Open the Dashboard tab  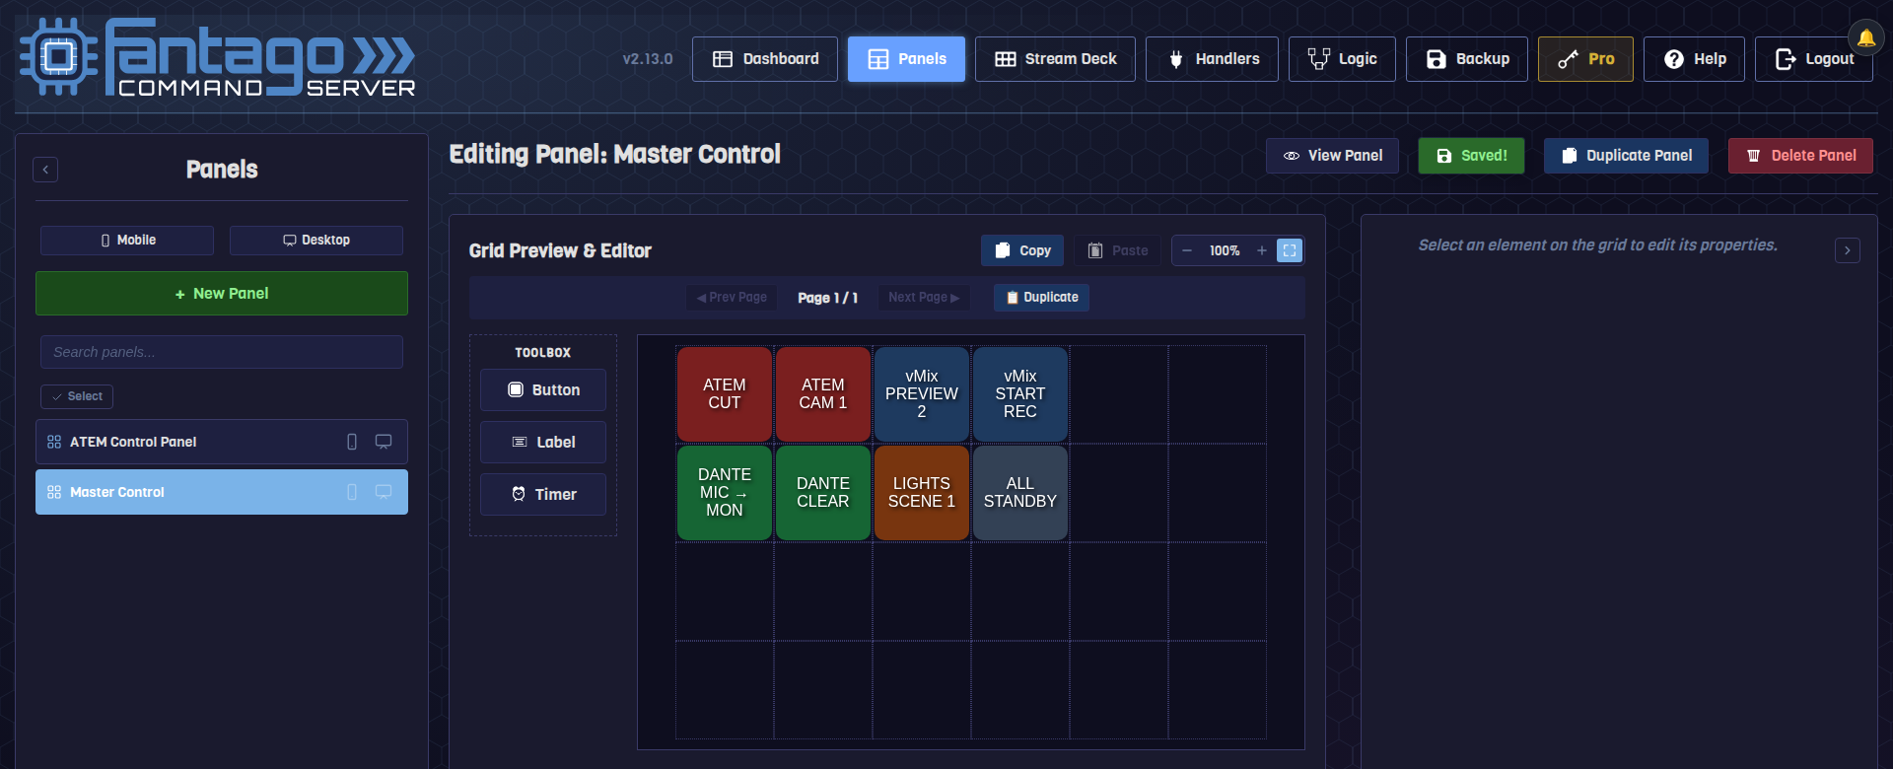click(x=765, y=59)
